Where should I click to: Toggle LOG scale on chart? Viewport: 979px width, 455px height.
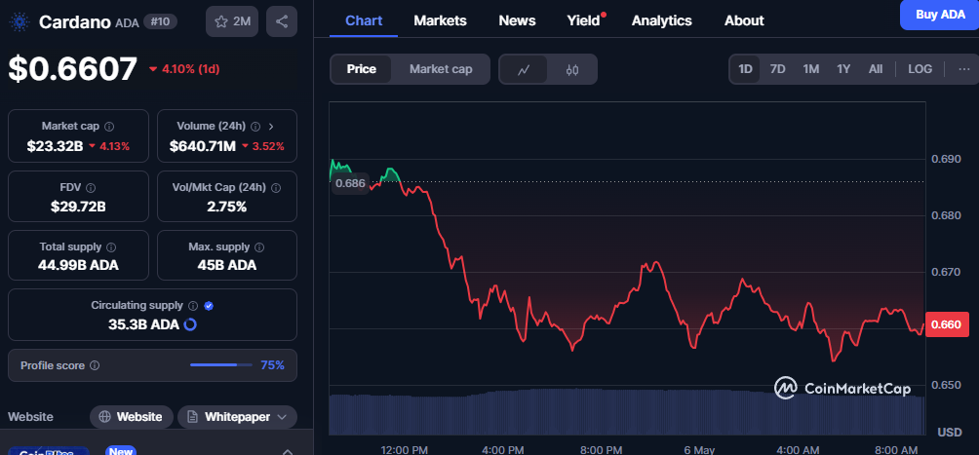pos(920,68)
